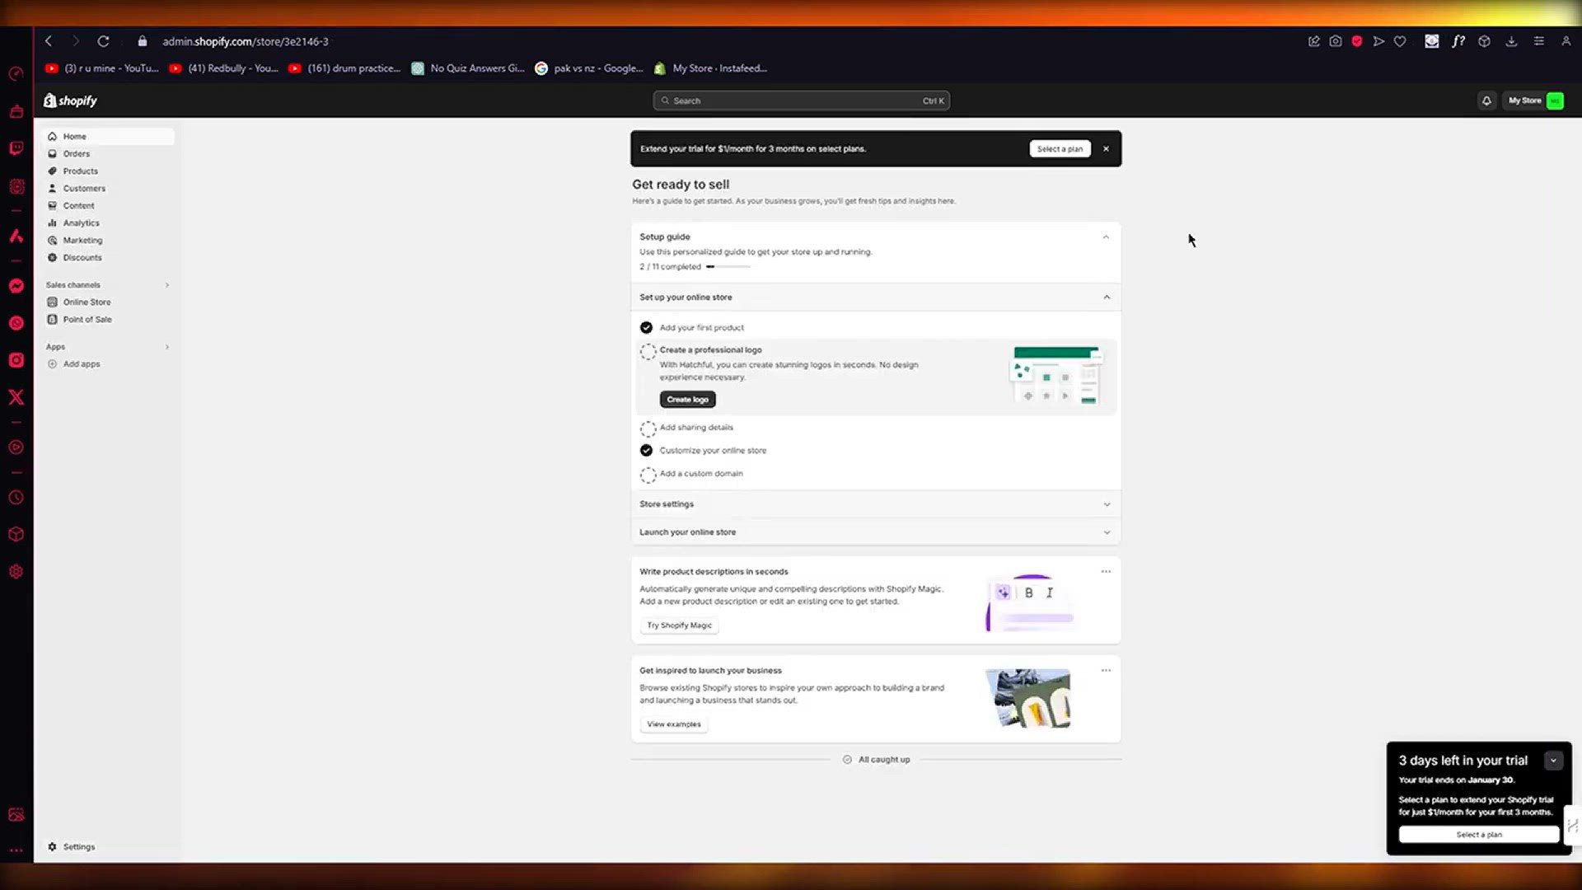Open History clock icon in browser sidebar
Viewport: 1582px width, 890px height.
[x=16, y=498]
